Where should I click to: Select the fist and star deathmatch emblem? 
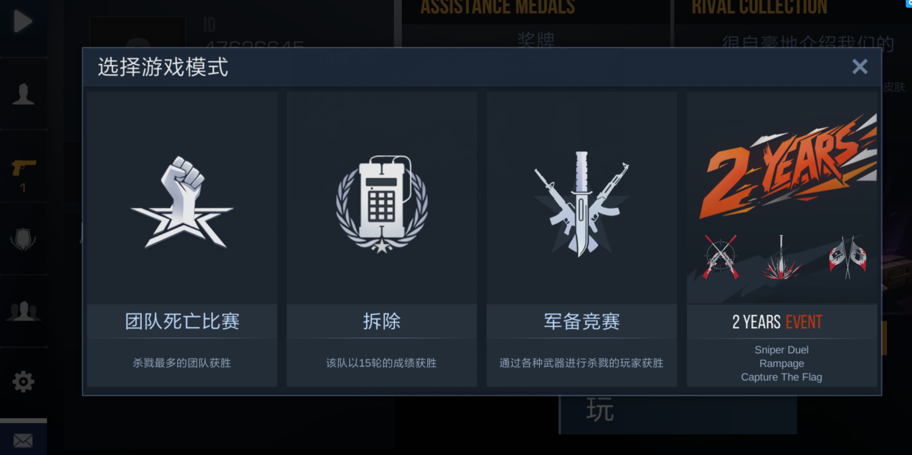click(182, 203)
